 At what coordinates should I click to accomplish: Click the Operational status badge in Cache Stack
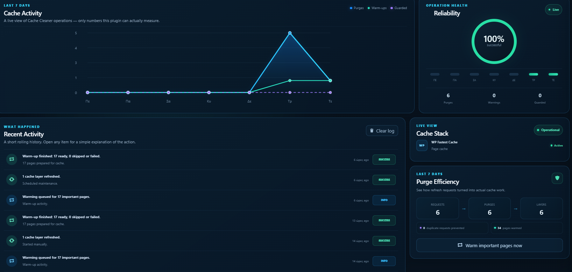548,130
